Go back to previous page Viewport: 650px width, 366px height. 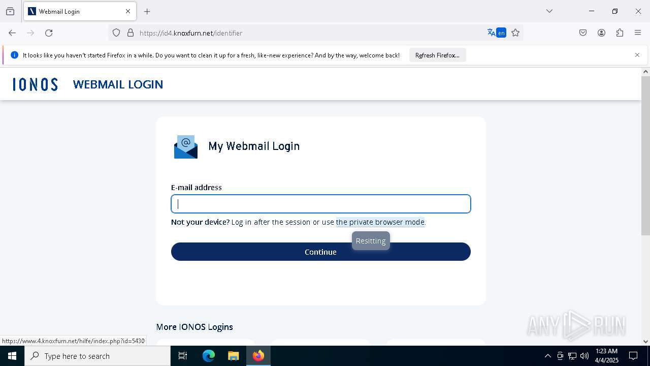point(12,33)
